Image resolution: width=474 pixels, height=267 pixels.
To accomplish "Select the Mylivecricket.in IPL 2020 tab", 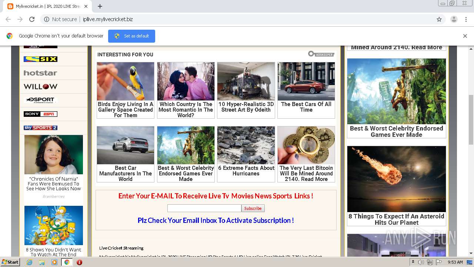I will pyautogui.click(x=47, y=6).
